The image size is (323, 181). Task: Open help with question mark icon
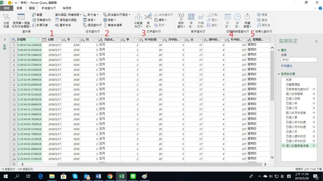pyautogui.click(x=320, y=8)
